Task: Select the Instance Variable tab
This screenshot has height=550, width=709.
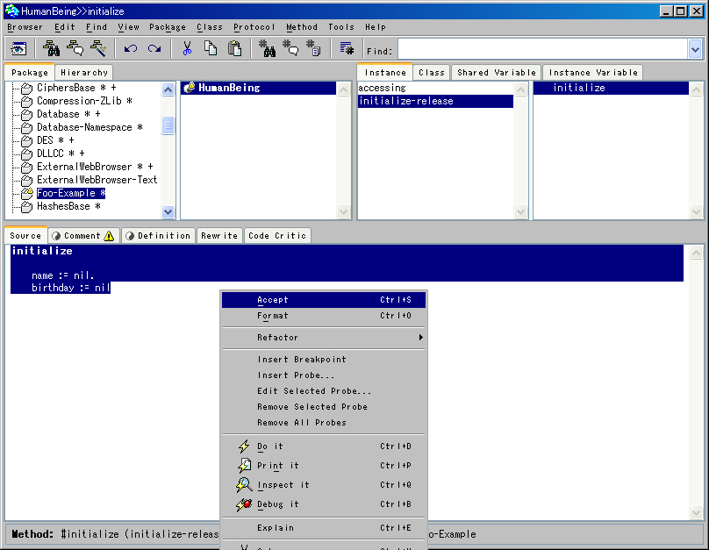Action: [x=593, y=72]
